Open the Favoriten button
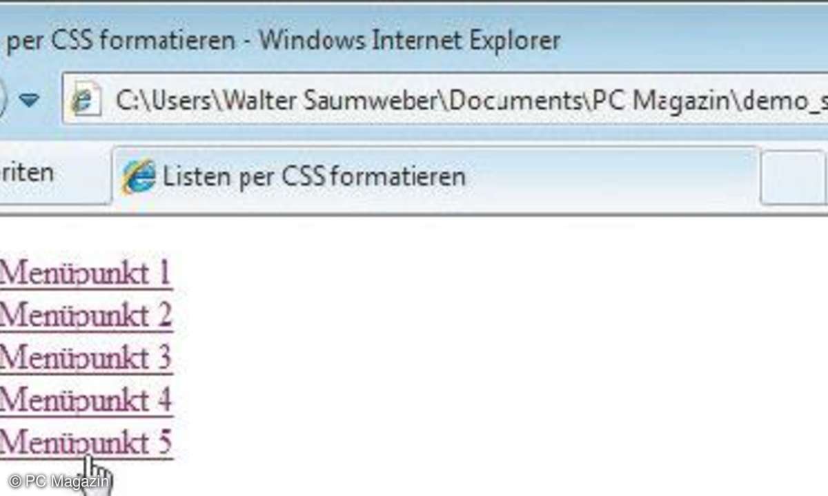Image resolution: width=828 pixels, height=496 pixels. click(26, 172)
